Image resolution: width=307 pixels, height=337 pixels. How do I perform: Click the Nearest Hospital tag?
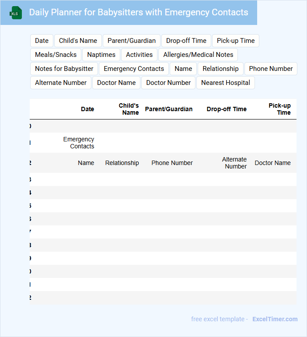226,83
